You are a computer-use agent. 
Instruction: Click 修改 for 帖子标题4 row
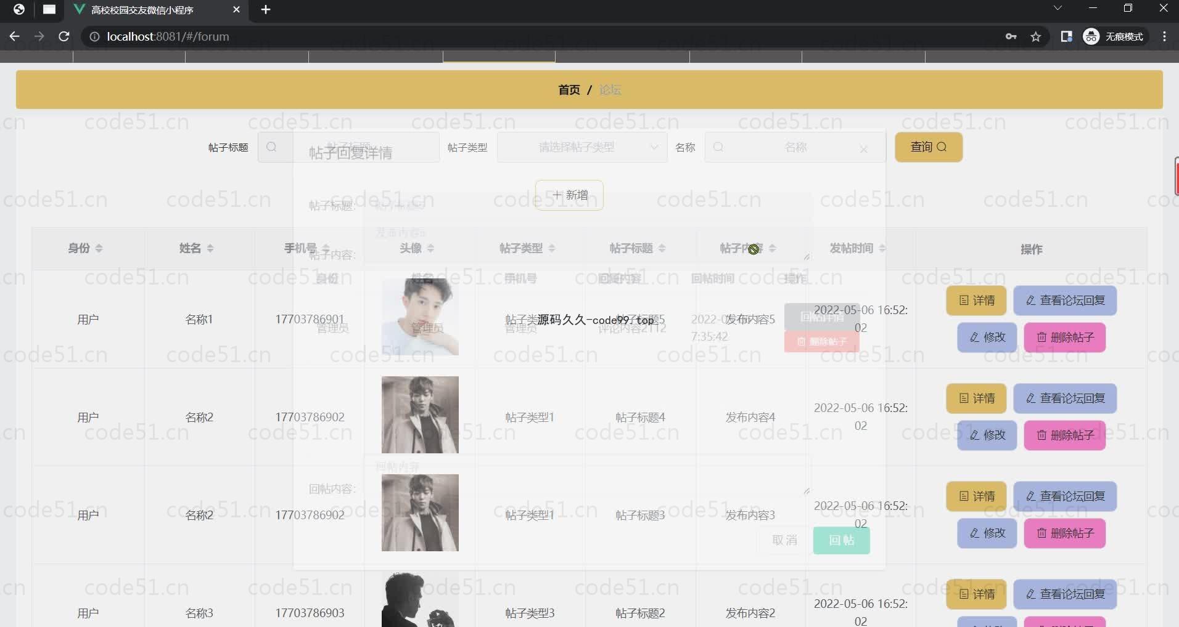pyautogui.click(x=987, y=435)
